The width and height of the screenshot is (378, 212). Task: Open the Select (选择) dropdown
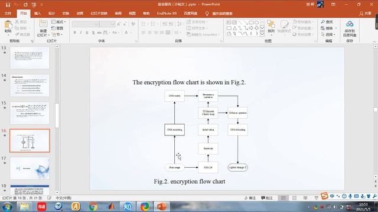(329, 34)
